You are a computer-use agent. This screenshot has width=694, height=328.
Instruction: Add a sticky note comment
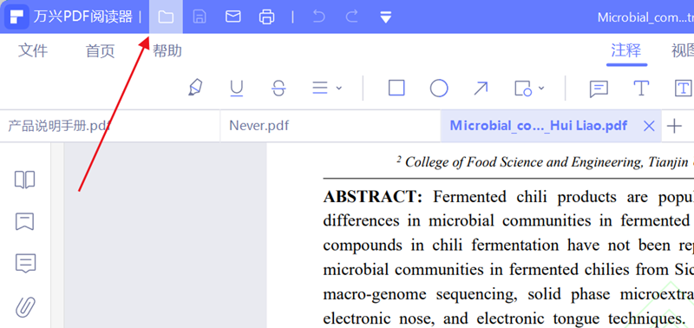[599, 89]
